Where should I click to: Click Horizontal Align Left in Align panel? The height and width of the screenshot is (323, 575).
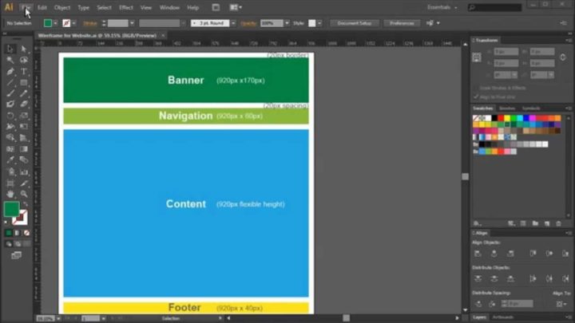point(478,254)
